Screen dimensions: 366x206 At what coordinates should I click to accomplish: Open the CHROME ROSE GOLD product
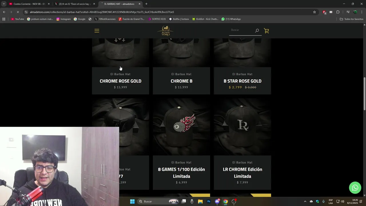(x=120, y=81)
